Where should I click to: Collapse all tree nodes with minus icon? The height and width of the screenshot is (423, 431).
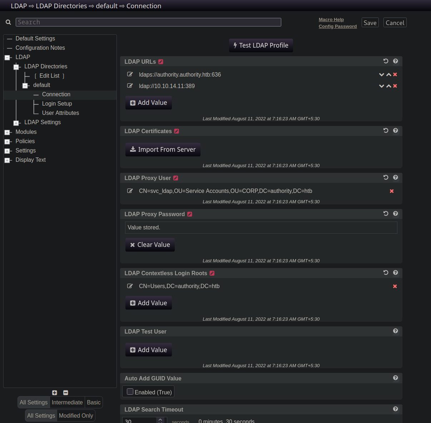65,393
